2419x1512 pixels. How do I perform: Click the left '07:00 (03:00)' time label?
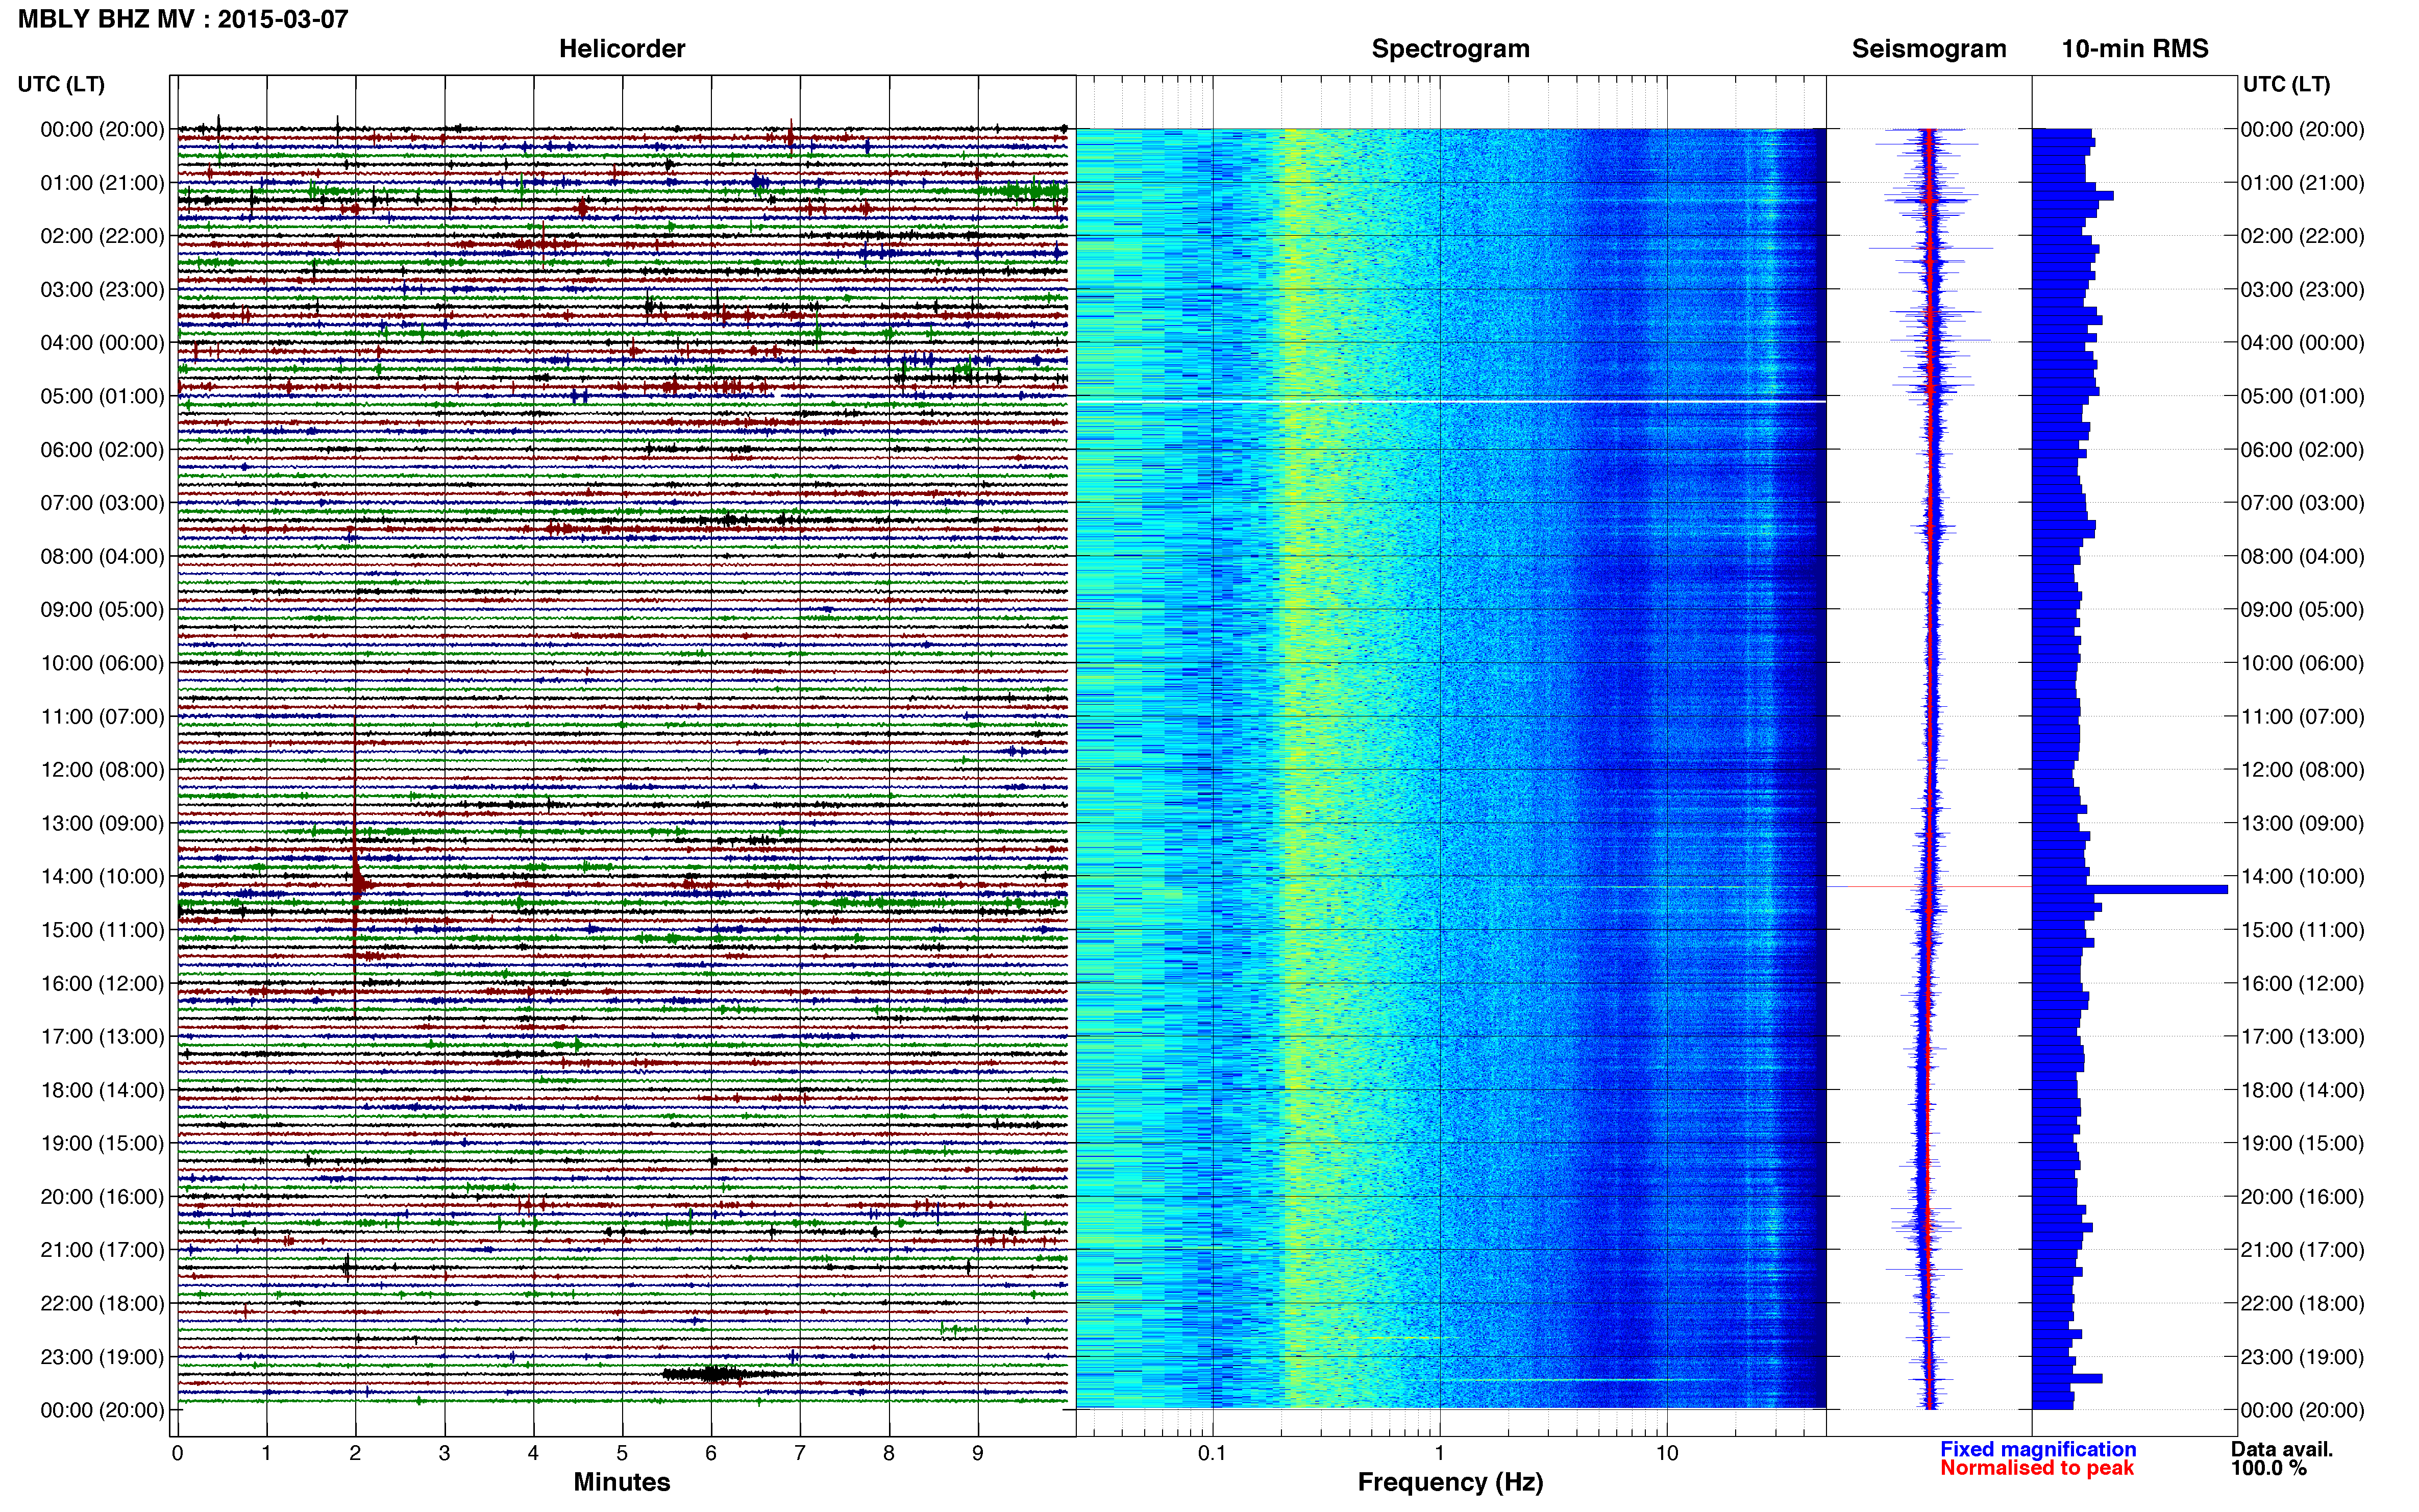pos(102,503)
